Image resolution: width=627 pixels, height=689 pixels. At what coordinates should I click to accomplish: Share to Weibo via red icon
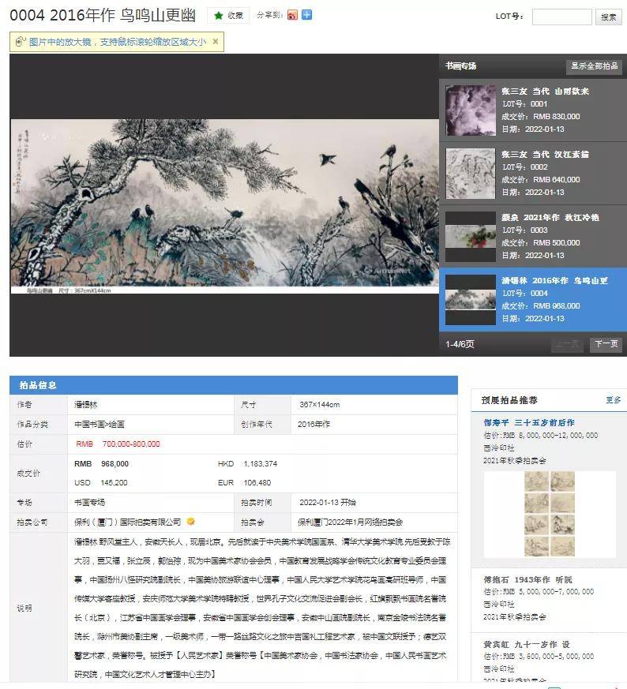292,15
